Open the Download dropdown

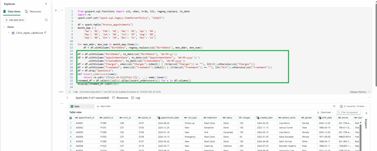pyautogui.click(x=326, y=112)
